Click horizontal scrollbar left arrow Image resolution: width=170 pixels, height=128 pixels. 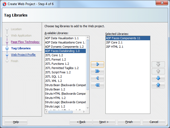click(x=46, y=112)
